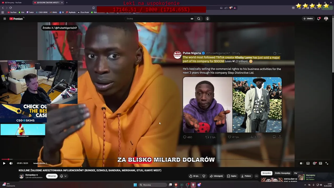
Task: Open Brave browser from the taskbar
Action: 176,185
